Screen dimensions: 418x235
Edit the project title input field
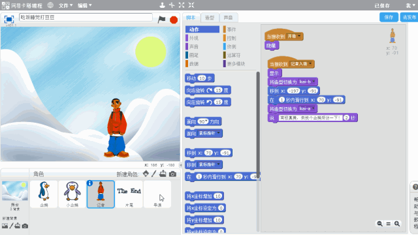point(86,18)
